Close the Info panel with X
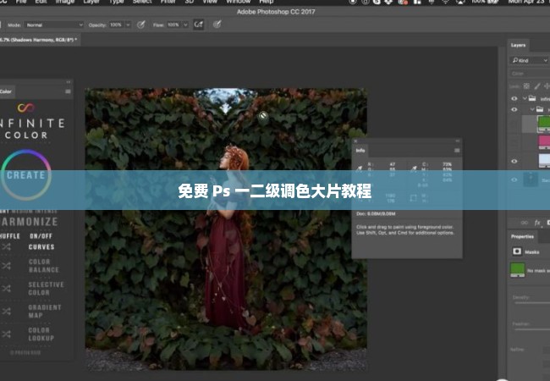Screen dimensions: 550x381 355,141
